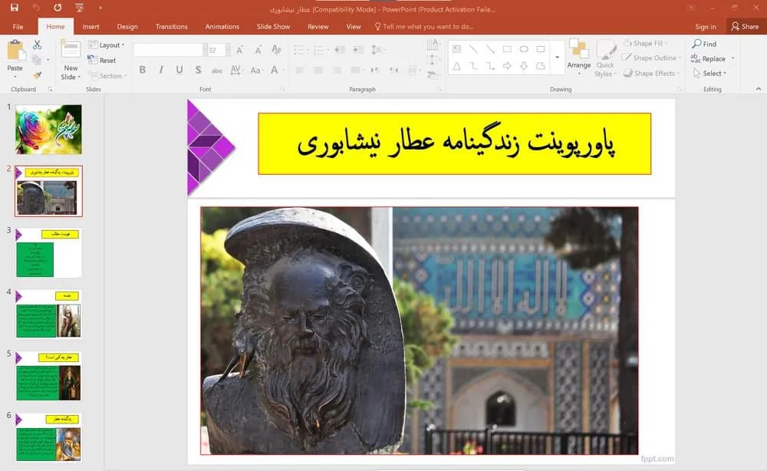Image resolution: width=767 pixels, height=471 pixels.
Task: Open the Review tab
Action: click(x=318, y=26)
